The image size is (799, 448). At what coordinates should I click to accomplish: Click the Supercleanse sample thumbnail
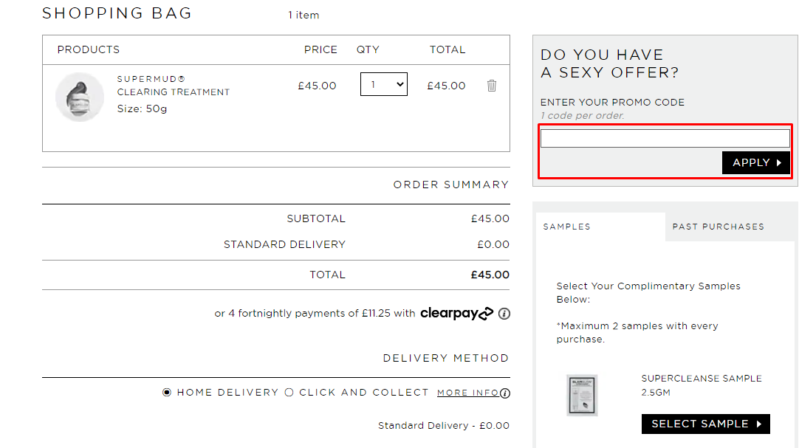582,395
